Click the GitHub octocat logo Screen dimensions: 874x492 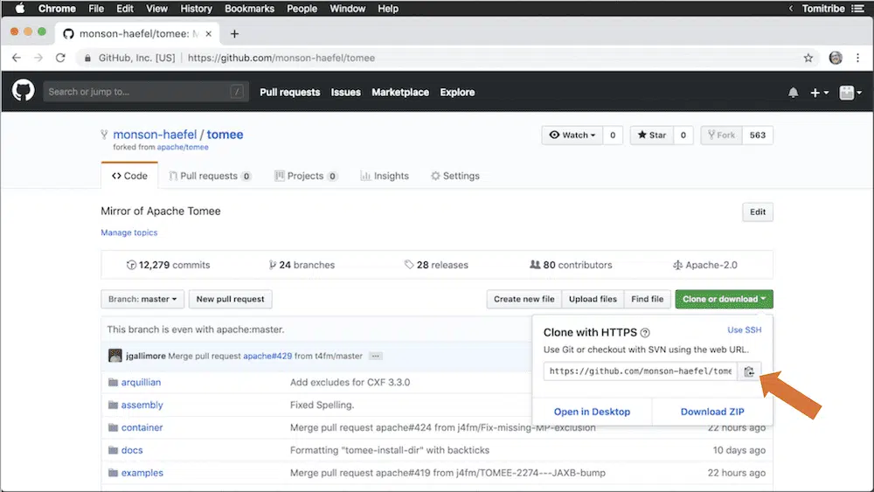click(23, 92)
